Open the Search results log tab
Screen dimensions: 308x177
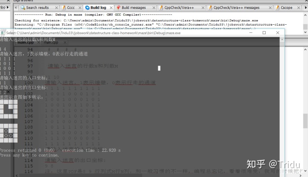(x=37, y=8)
